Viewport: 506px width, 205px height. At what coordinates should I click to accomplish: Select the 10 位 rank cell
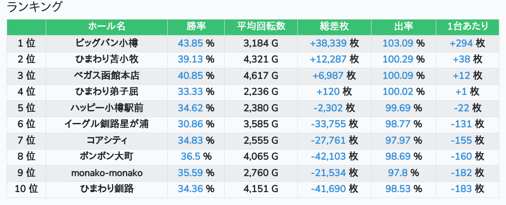[x=27, y=189]
